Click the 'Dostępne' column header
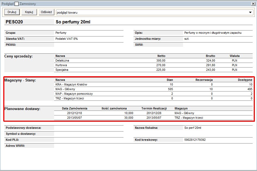 coord(245,80)
